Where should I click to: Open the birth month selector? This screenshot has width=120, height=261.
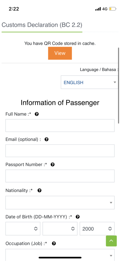[60, 228]
